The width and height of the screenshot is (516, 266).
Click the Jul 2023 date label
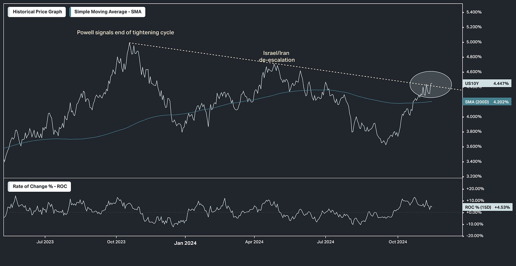45,242
